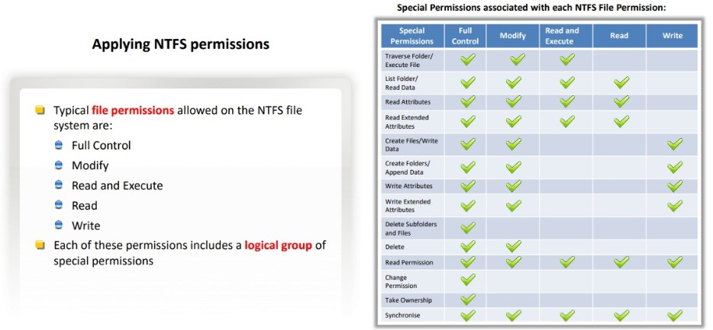Click the red 'logical group' text

(279, 245)
